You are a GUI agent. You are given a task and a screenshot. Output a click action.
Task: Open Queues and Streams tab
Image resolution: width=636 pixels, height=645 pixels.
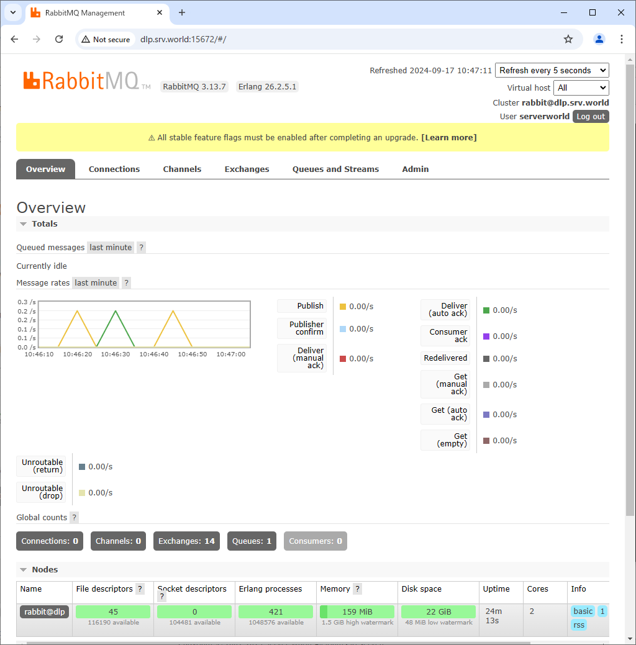[335, 169]
